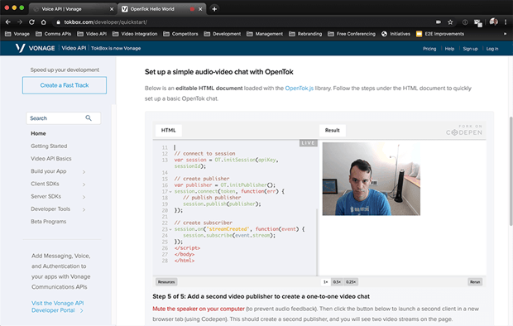Click the address bar URL
The image size is (513, 326).
(105, 22)
